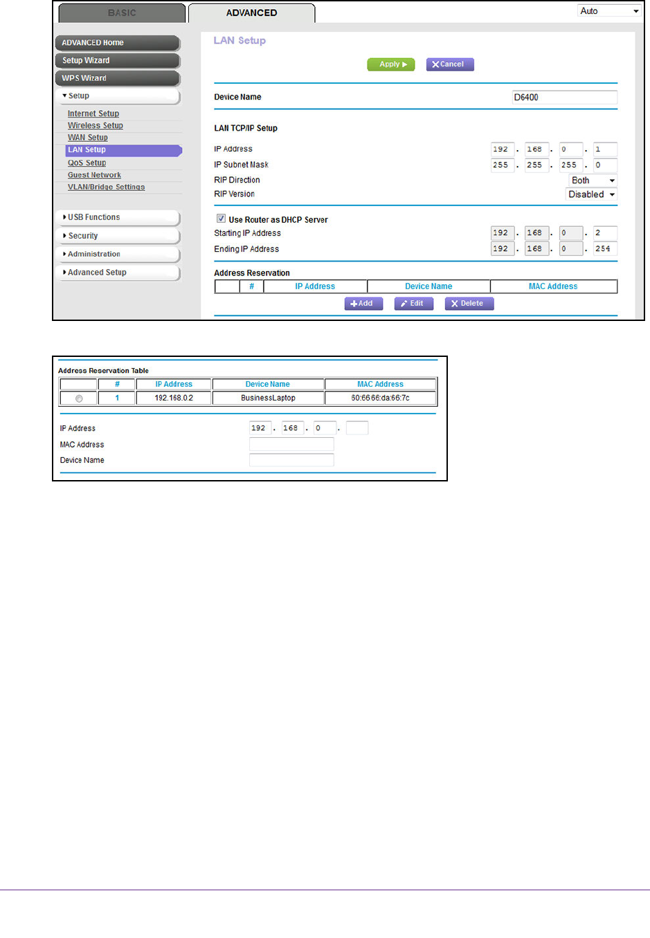Open the QoS Setup page
Screen dimensions: 650x938
(87, 163)
